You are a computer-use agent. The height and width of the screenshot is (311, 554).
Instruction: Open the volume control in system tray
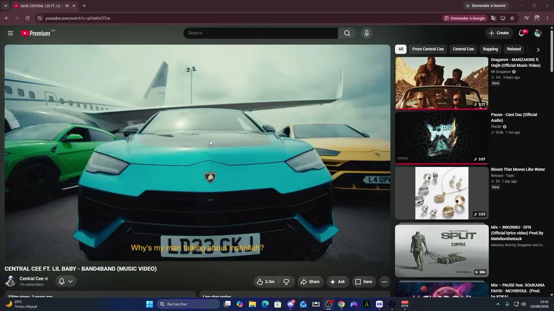523,304
